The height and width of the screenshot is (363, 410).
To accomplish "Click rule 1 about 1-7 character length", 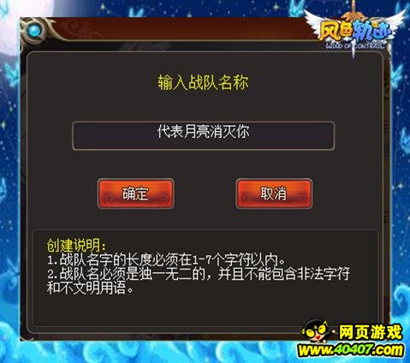I will point(166,259).
